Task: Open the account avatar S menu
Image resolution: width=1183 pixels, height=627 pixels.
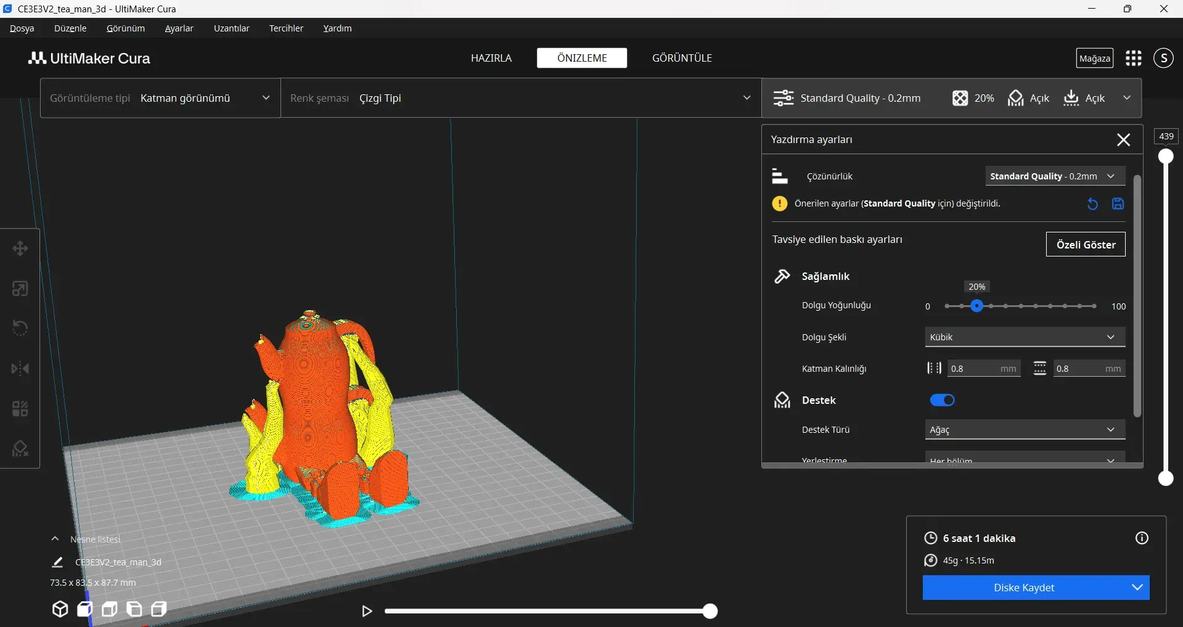Action: click(1163, 58)
